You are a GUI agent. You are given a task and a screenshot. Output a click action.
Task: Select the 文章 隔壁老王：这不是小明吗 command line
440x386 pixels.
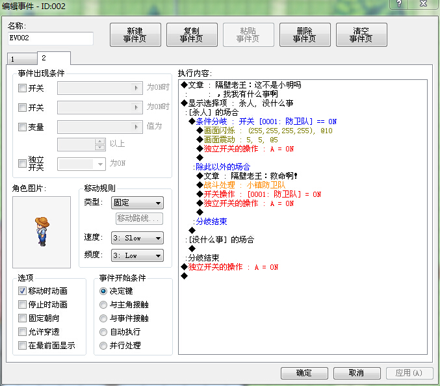pos(240,85)
